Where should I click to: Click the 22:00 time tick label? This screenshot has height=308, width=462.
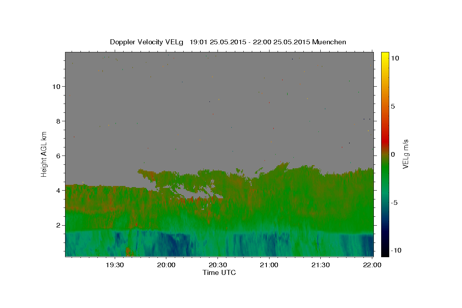[x=372, y=265]
